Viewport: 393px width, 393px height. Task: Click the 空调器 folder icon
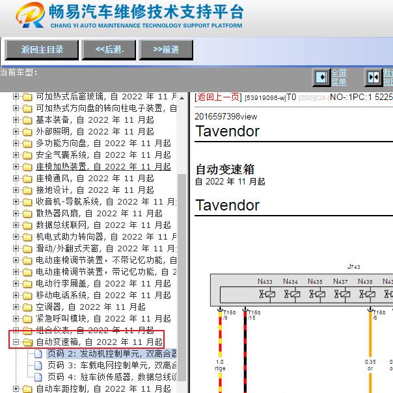pos(27,307)
